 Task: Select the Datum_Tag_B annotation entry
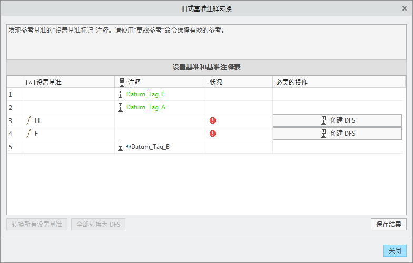pos(150,147)
